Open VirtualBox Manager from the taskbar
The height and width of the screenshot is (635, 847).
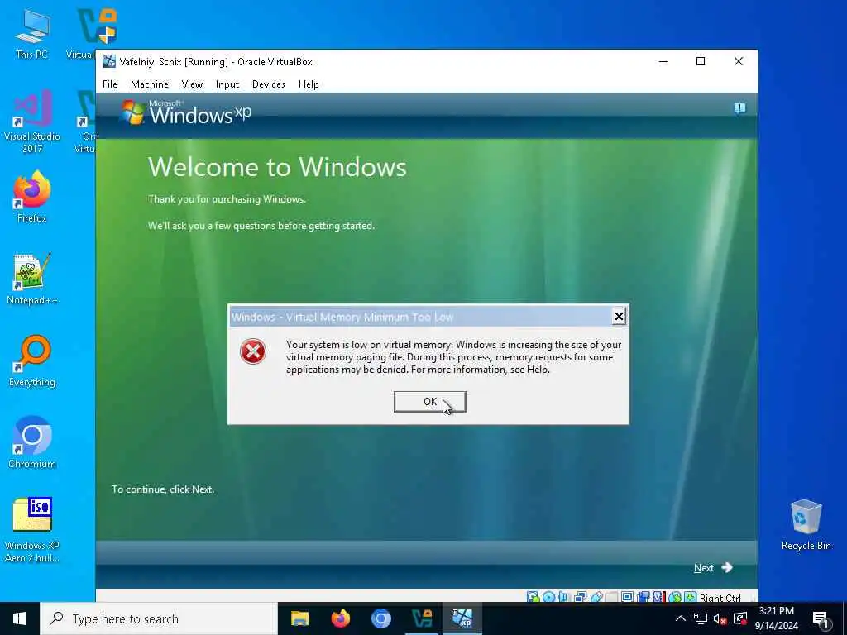[421, 618]
